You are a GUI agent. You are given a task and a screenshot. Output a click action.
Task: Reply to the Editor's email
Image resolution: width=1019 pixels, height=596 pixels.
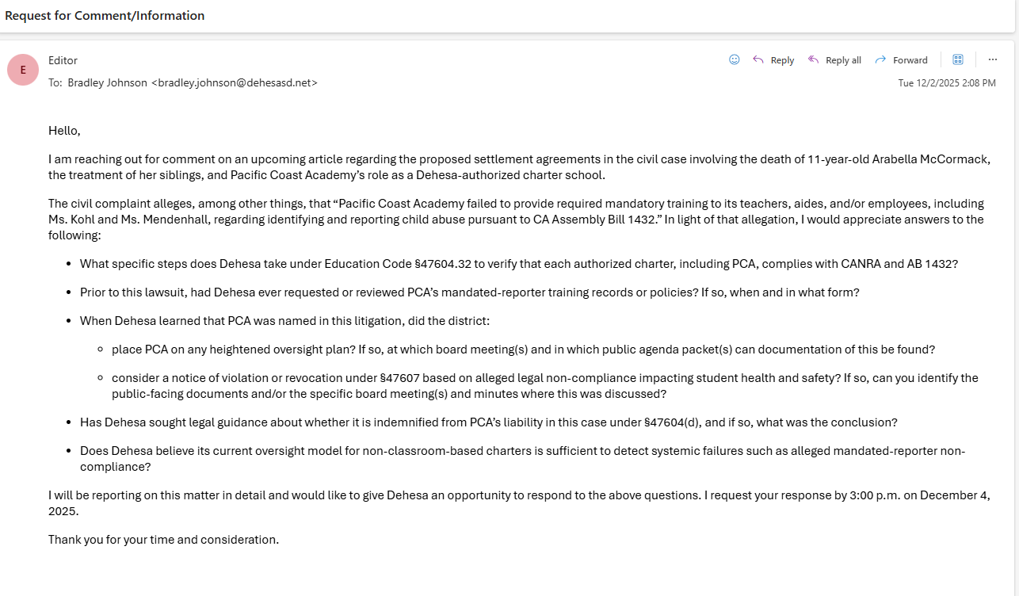click(782, 59)
